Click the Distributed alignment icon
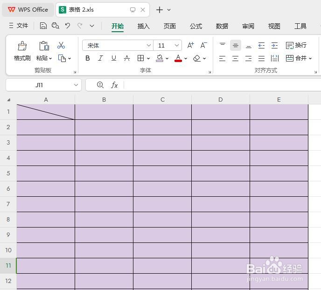 (274, 58)
